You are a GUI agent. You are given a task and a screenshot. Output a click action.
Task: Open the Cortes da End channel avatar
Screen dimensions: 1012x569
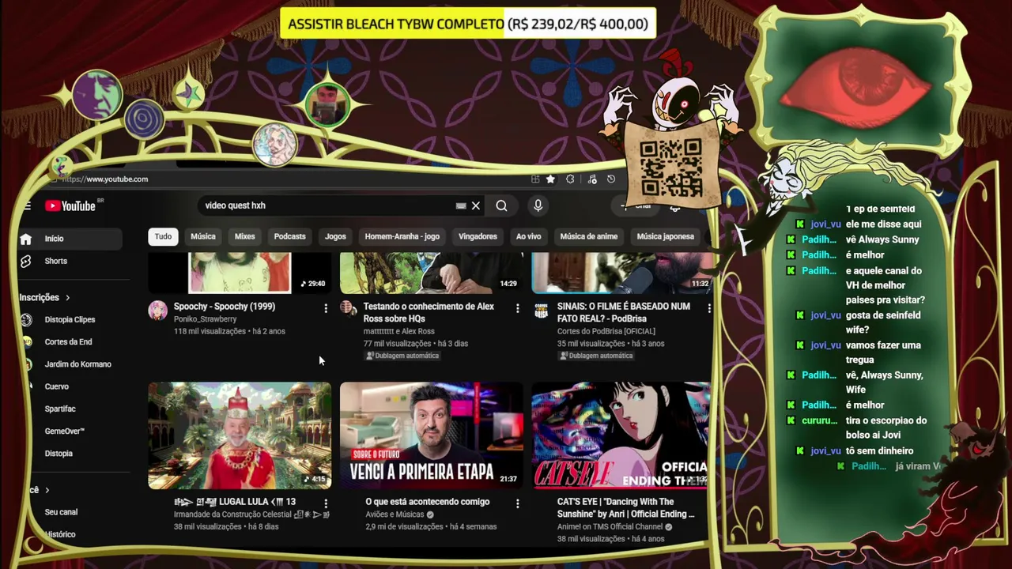[27, 342]
